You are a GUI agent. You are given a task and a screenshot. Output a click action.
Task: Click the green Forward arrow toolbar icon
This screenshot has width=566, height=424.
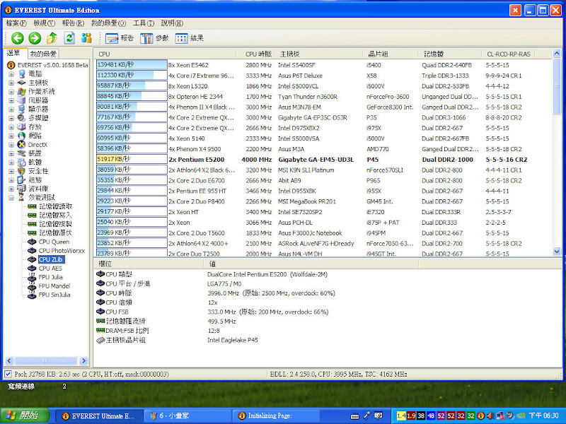(34, 38)
